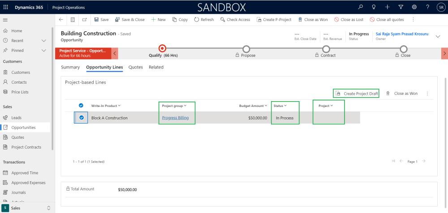The image size is (448, 213).
Task: Open the record set form icon
Action: click(x=73, y=20)
